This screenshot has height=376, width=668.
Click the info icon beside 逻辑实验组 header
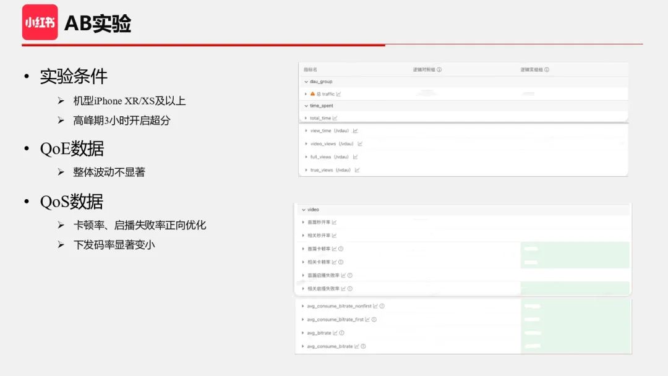(x=547, y=69)
